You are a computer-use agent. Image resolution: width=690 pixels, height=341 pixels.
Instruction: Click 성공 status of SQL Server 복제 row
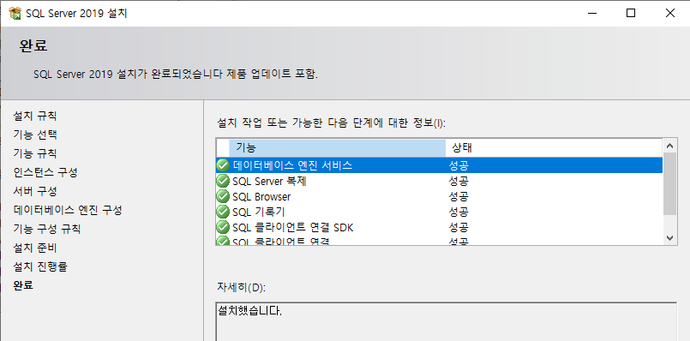[459, 181]
